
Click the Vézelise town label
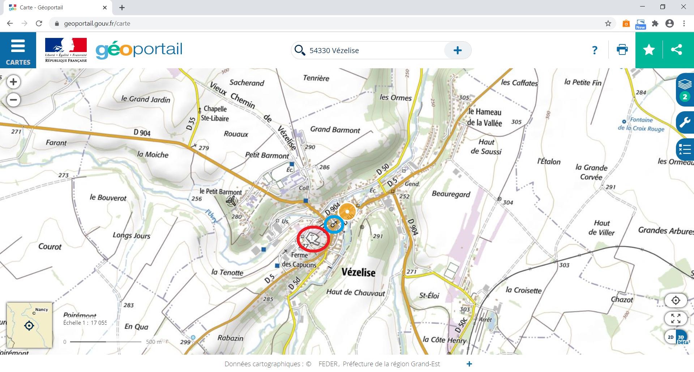(359, 272)
